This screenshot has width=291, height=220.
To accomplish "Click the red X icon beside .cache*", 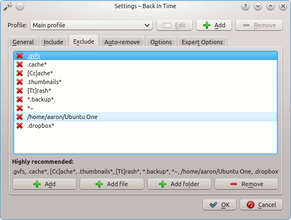I will coord(20,64).
